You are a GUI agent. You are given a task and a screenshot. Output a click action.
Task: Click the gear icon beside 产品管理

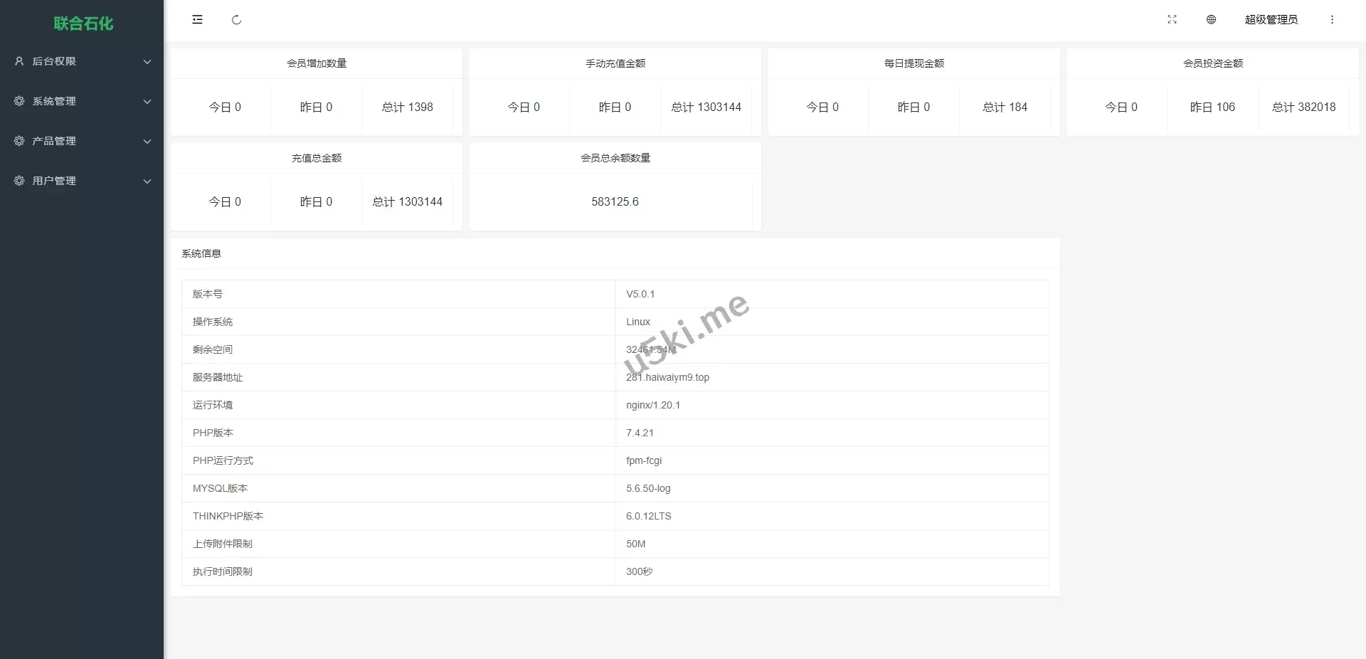[19, 141]
